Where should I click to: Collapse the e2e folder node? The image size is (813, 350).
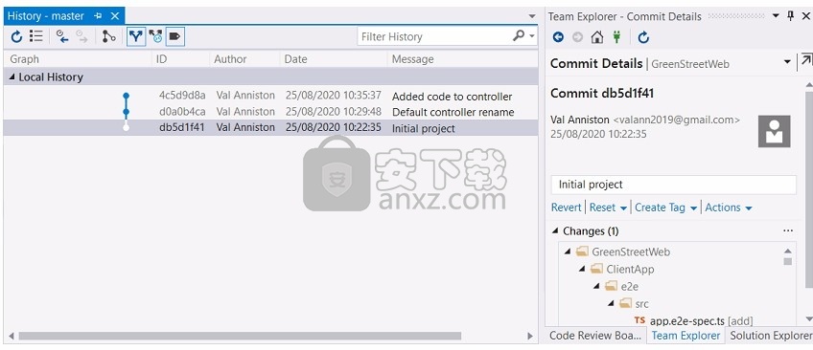click(x=596, y=286)
